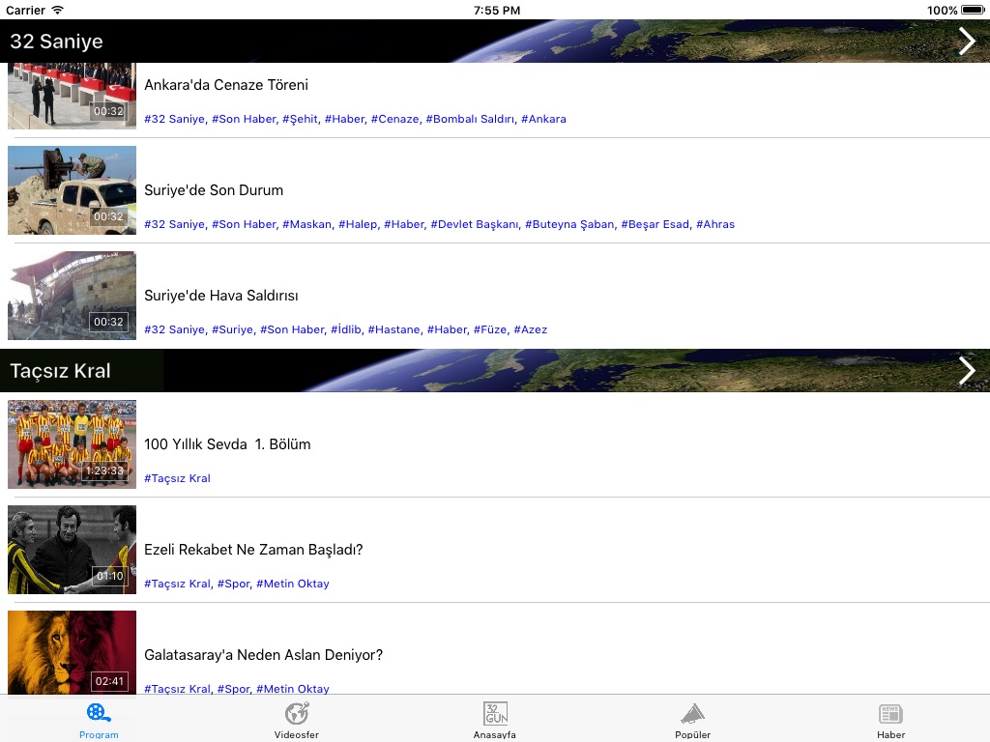The height and width of the screenshot is (742, 990).
Task: Tap the 32 Gün Anasayfa logo icon
Action: coord(495,714)
